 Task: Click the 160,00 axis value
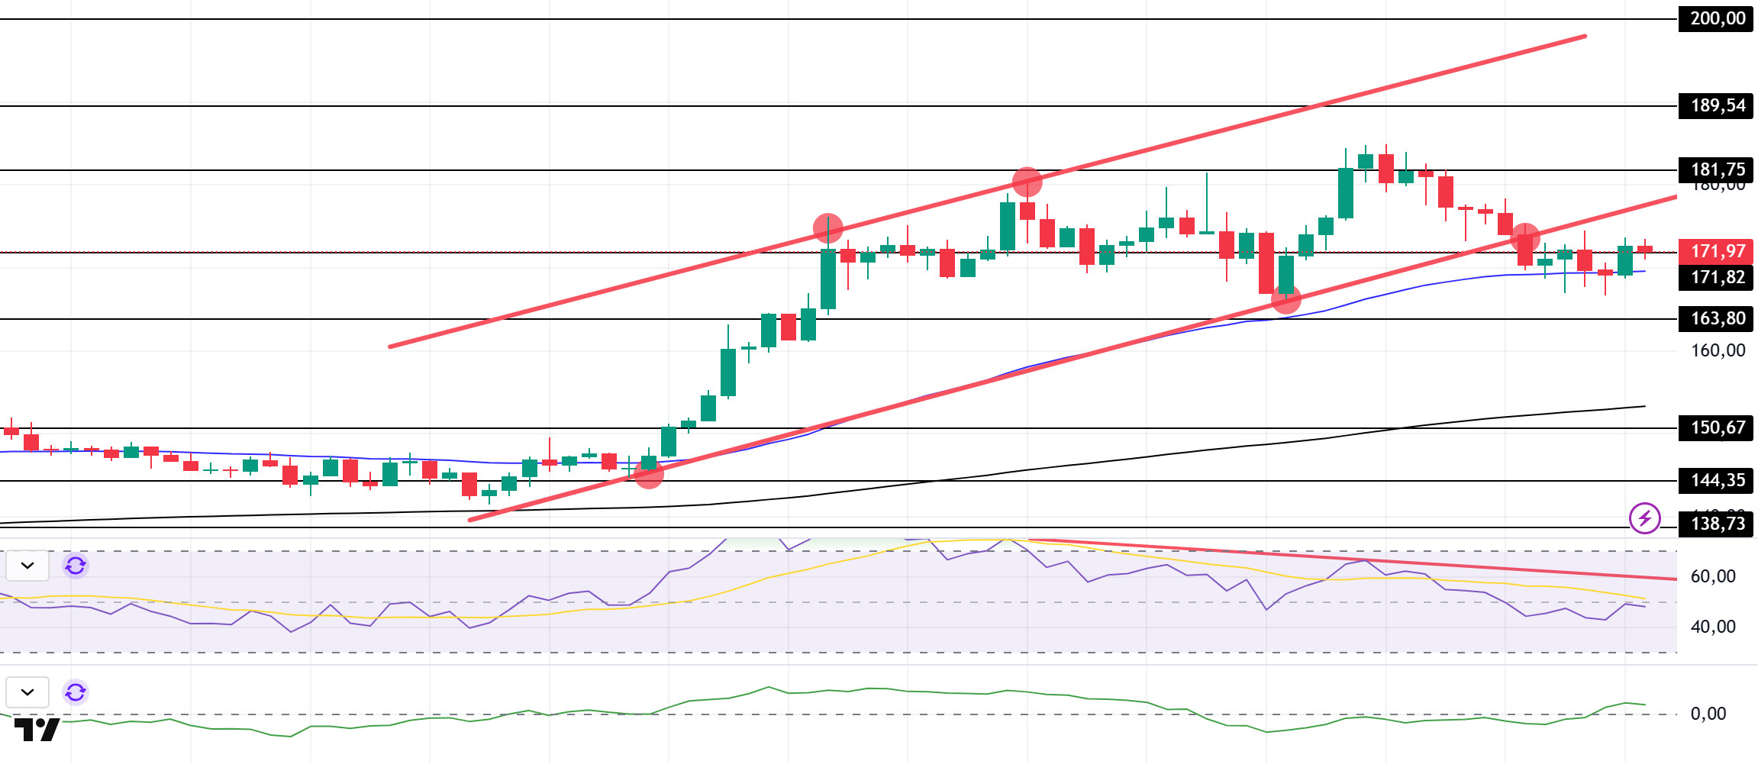pyautogui.click(x=1718, y=350)
